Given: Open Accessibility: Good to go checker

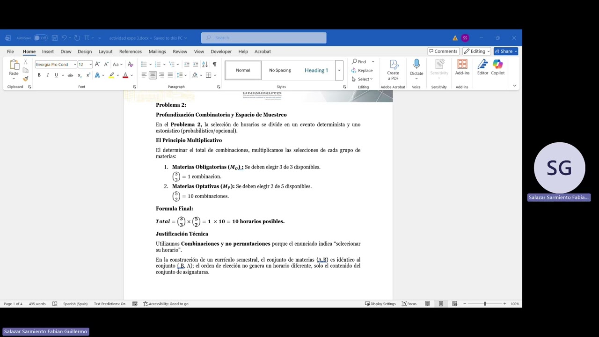Looking at the screenshot, I should point(166,304).
